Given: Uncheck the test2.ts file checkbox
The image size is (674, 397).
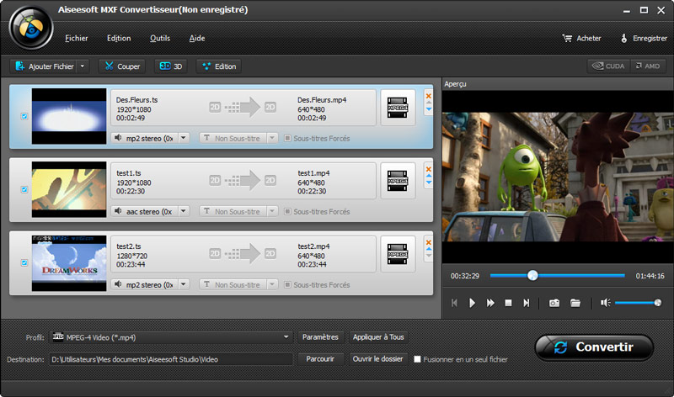Looking at the screenshot, I should click(x=24, y=262).
